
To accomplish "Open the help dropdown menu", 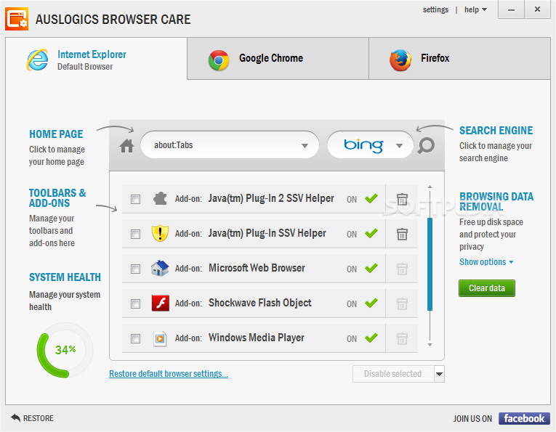I will tap(475, 9).
